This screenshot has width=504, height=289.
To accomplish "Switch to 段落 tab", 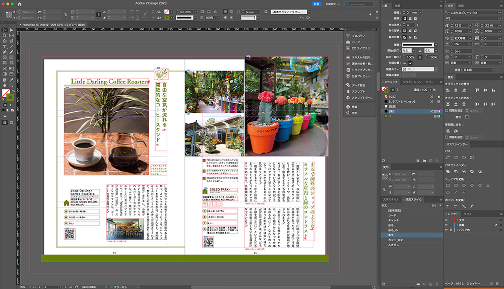I will (x=461, y=6).
